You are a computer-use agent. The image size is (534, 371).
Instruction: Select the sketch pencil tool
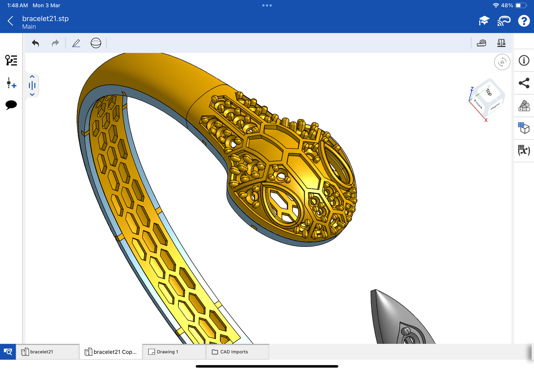(76, 43)
